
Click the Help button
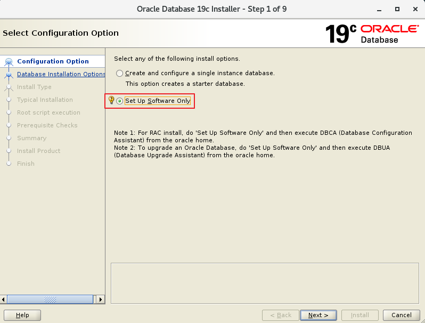coord(22,315)
